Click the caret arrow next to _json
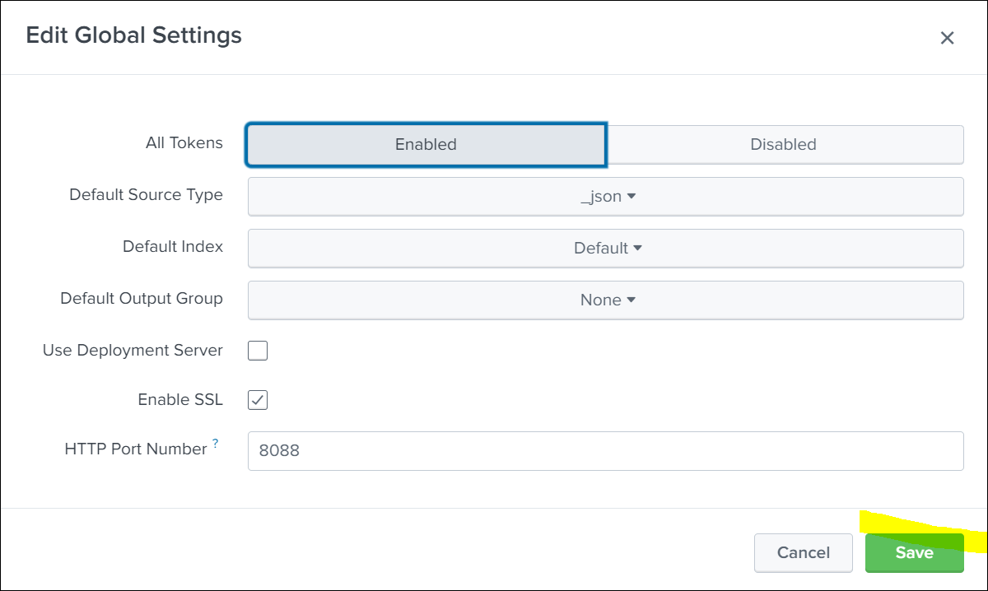 631,197
